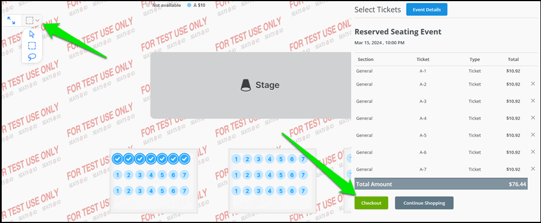541x223 pixels.
Task: Deselect fourth checked seat in left block
Action: click(151, 159)
